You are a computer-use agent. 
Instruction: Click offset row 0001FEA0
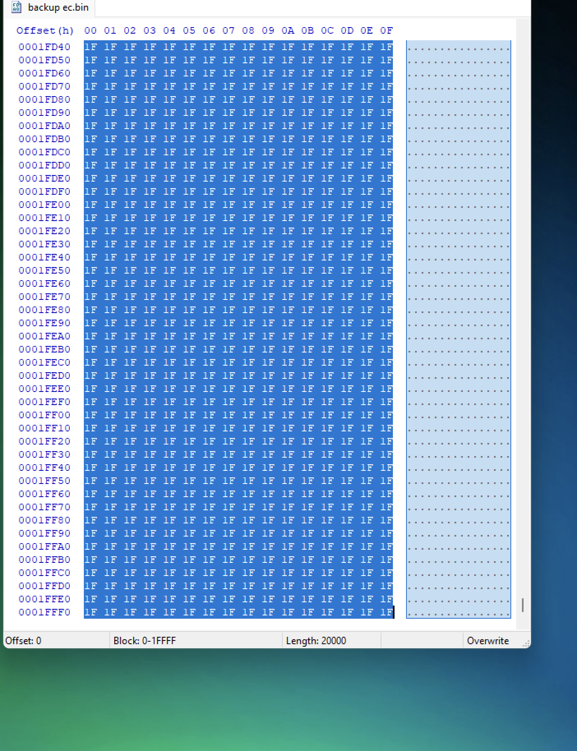tap(44, 336)
